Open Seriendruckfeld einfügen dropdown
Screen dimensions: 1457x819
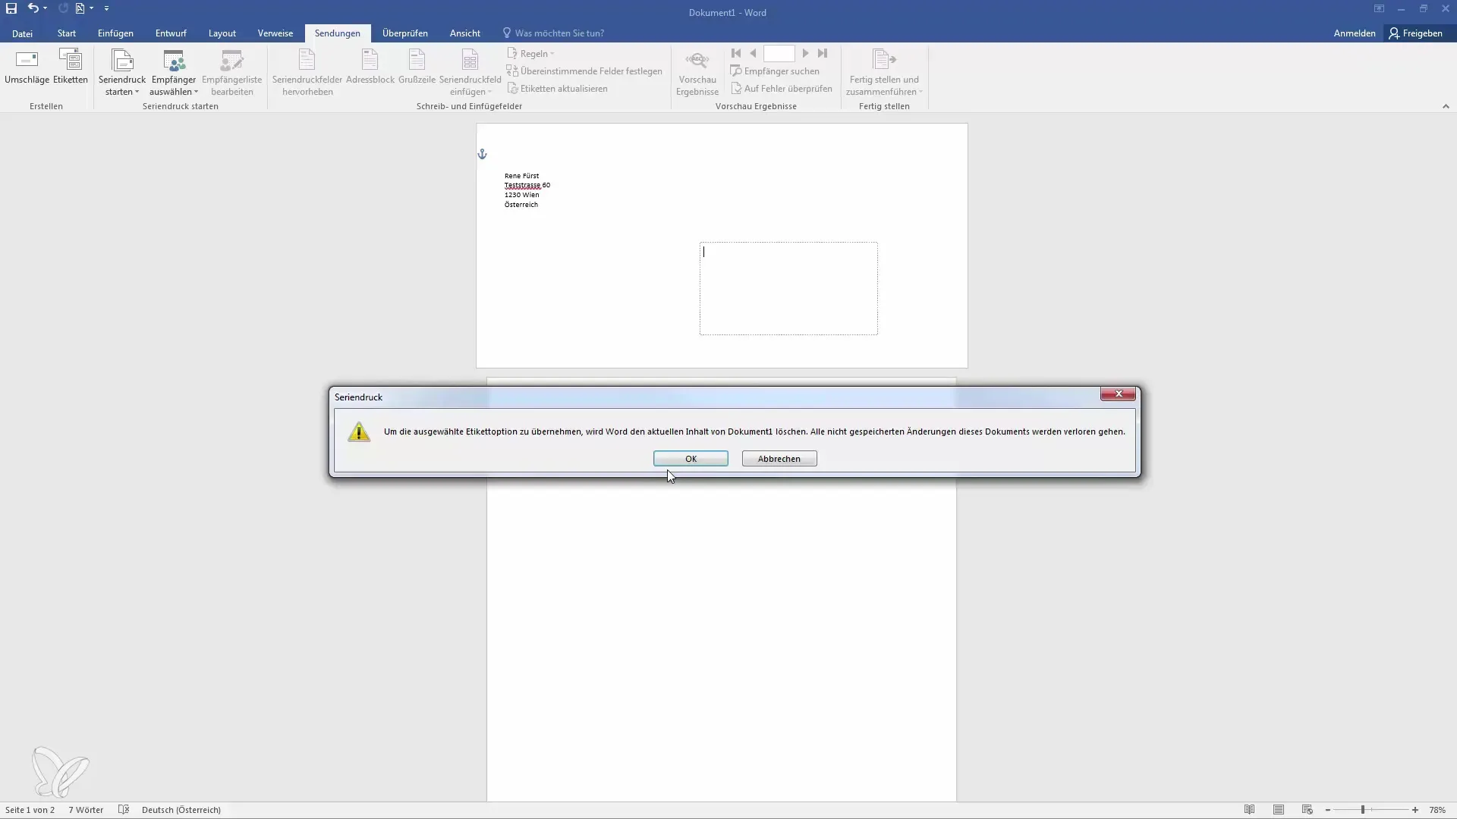(470, 72)
